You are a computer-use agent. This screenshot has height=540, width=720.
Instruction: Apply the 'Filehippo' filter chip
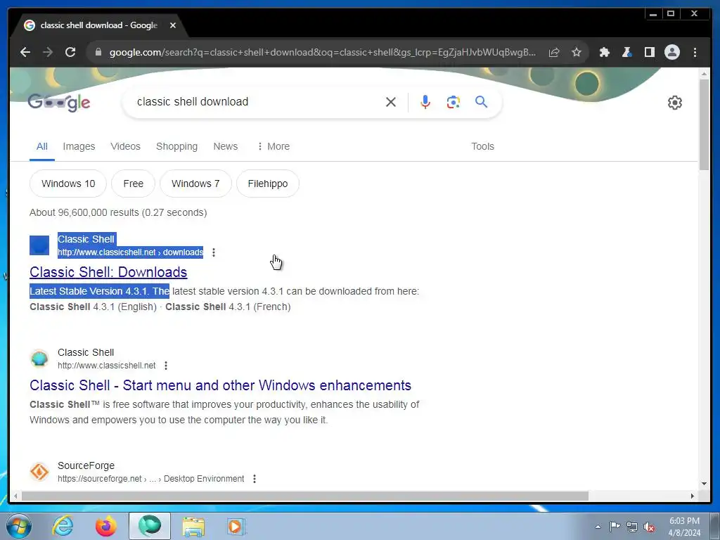click(x=268, y=184)
